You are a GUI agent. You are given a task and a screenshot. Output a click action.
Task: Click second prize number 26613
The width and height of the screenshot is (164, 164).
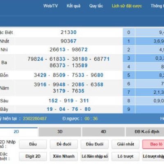click(x=57, y=50)
